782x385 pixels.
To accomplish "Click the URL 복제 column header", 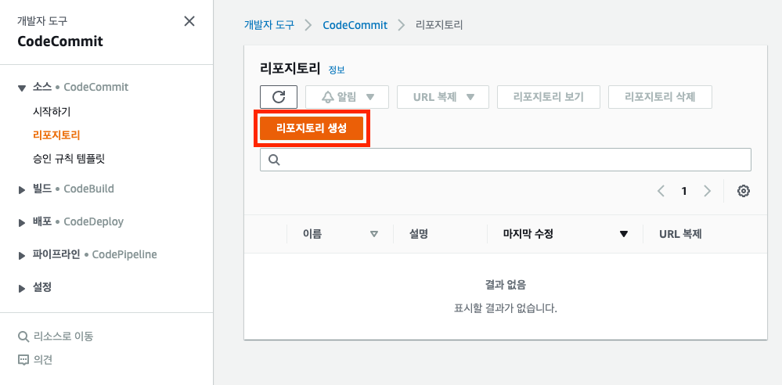I will click(680, 234).
